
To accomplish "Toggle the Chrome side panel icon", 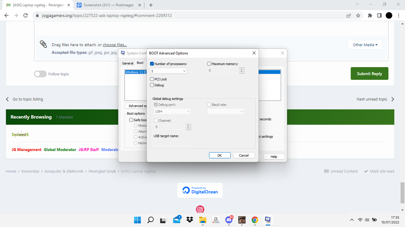I will [x=379, y=15].
